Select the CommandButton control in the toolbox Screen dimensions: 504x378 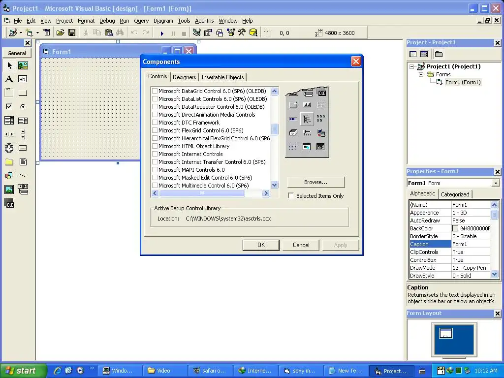click(x=23, y=93)
